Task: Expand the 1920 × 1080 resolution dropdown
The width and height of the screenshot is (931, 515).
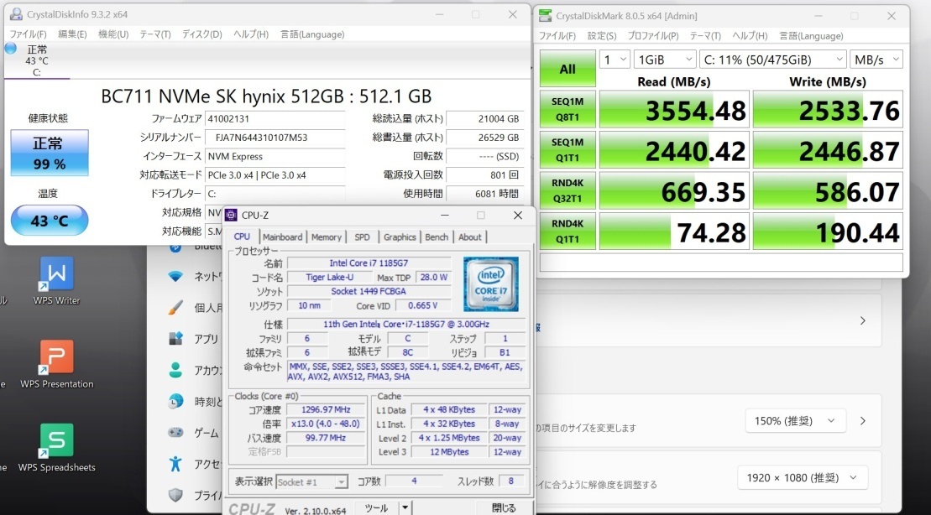Action: click(802, 477)
